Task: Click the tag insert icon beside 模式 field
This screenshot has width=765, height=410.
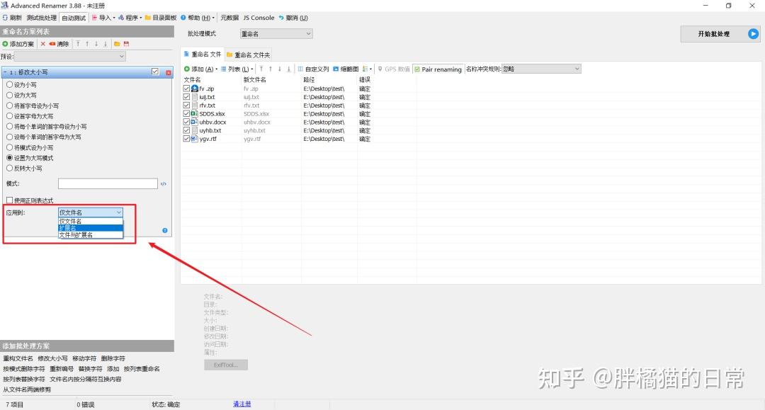Action: tap(164, 184)
